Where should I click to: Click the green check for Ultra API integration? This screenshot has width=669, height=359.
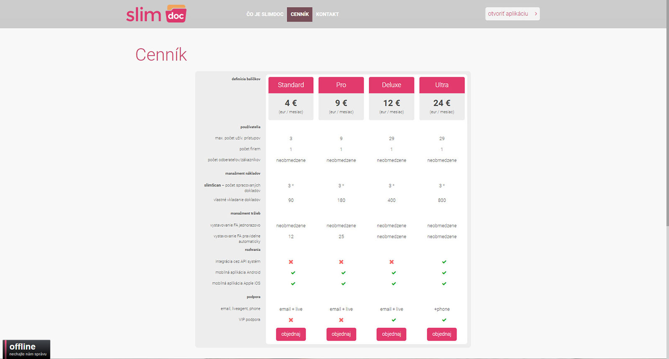[x=444, y=262]
